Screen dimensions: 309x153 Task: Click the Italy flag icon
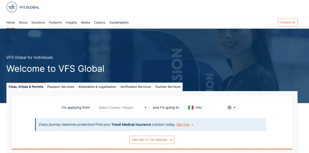tap(191, 108)
